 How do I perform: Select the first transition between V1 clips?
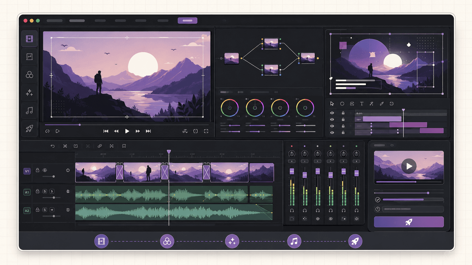[120, 172]
